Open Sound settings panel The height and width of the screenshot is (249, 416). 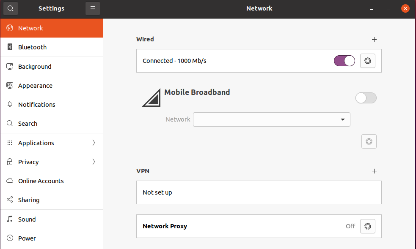52,219
